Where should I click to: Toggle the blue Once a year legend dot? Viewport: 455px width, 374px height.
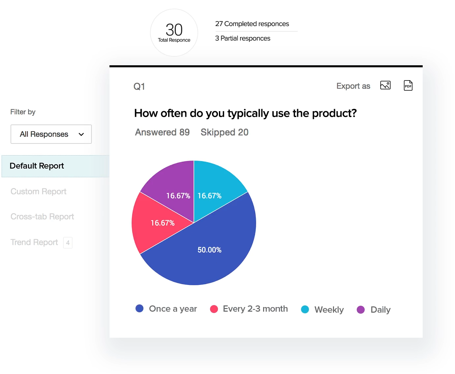[x=139, y=309]
